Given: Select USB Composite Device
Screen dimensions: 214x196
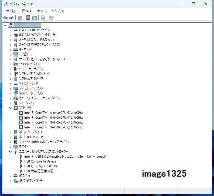Looking at the screenshot, I should tap(40, 161).
